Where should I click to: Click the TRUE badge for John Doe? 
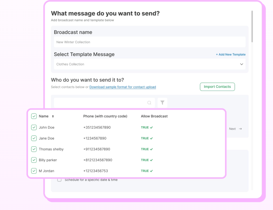pos(146,127)
